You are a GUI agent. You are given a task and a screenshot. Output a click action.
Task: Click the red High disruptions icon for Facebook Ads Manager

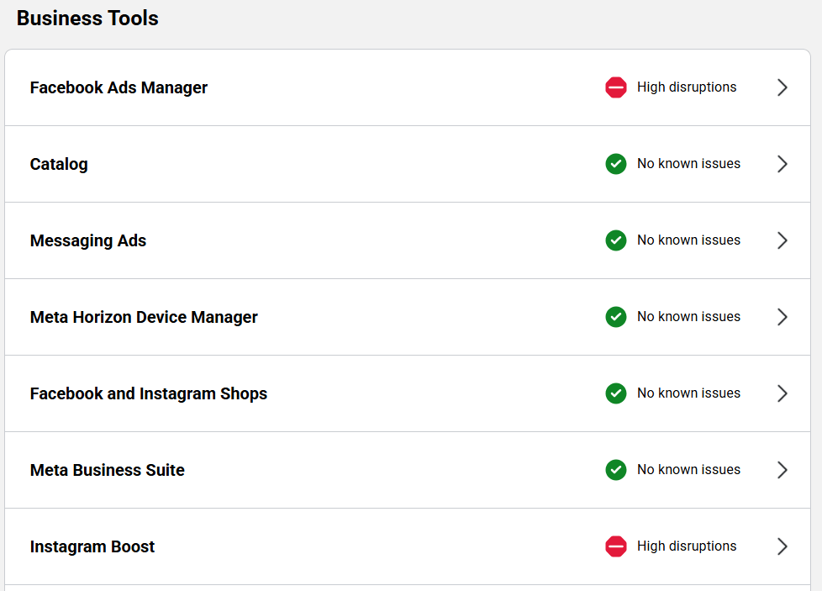[x=616, y=87]
